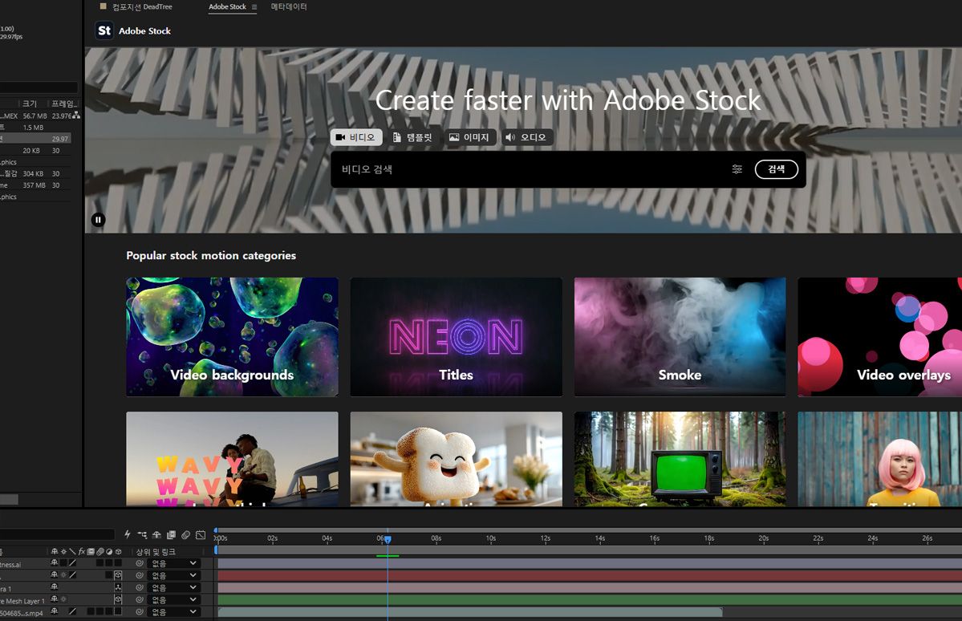The image size is (962, 621).
Task: Toggle shy switch on the .mp4 layer
Action: (x=55, y=611)
